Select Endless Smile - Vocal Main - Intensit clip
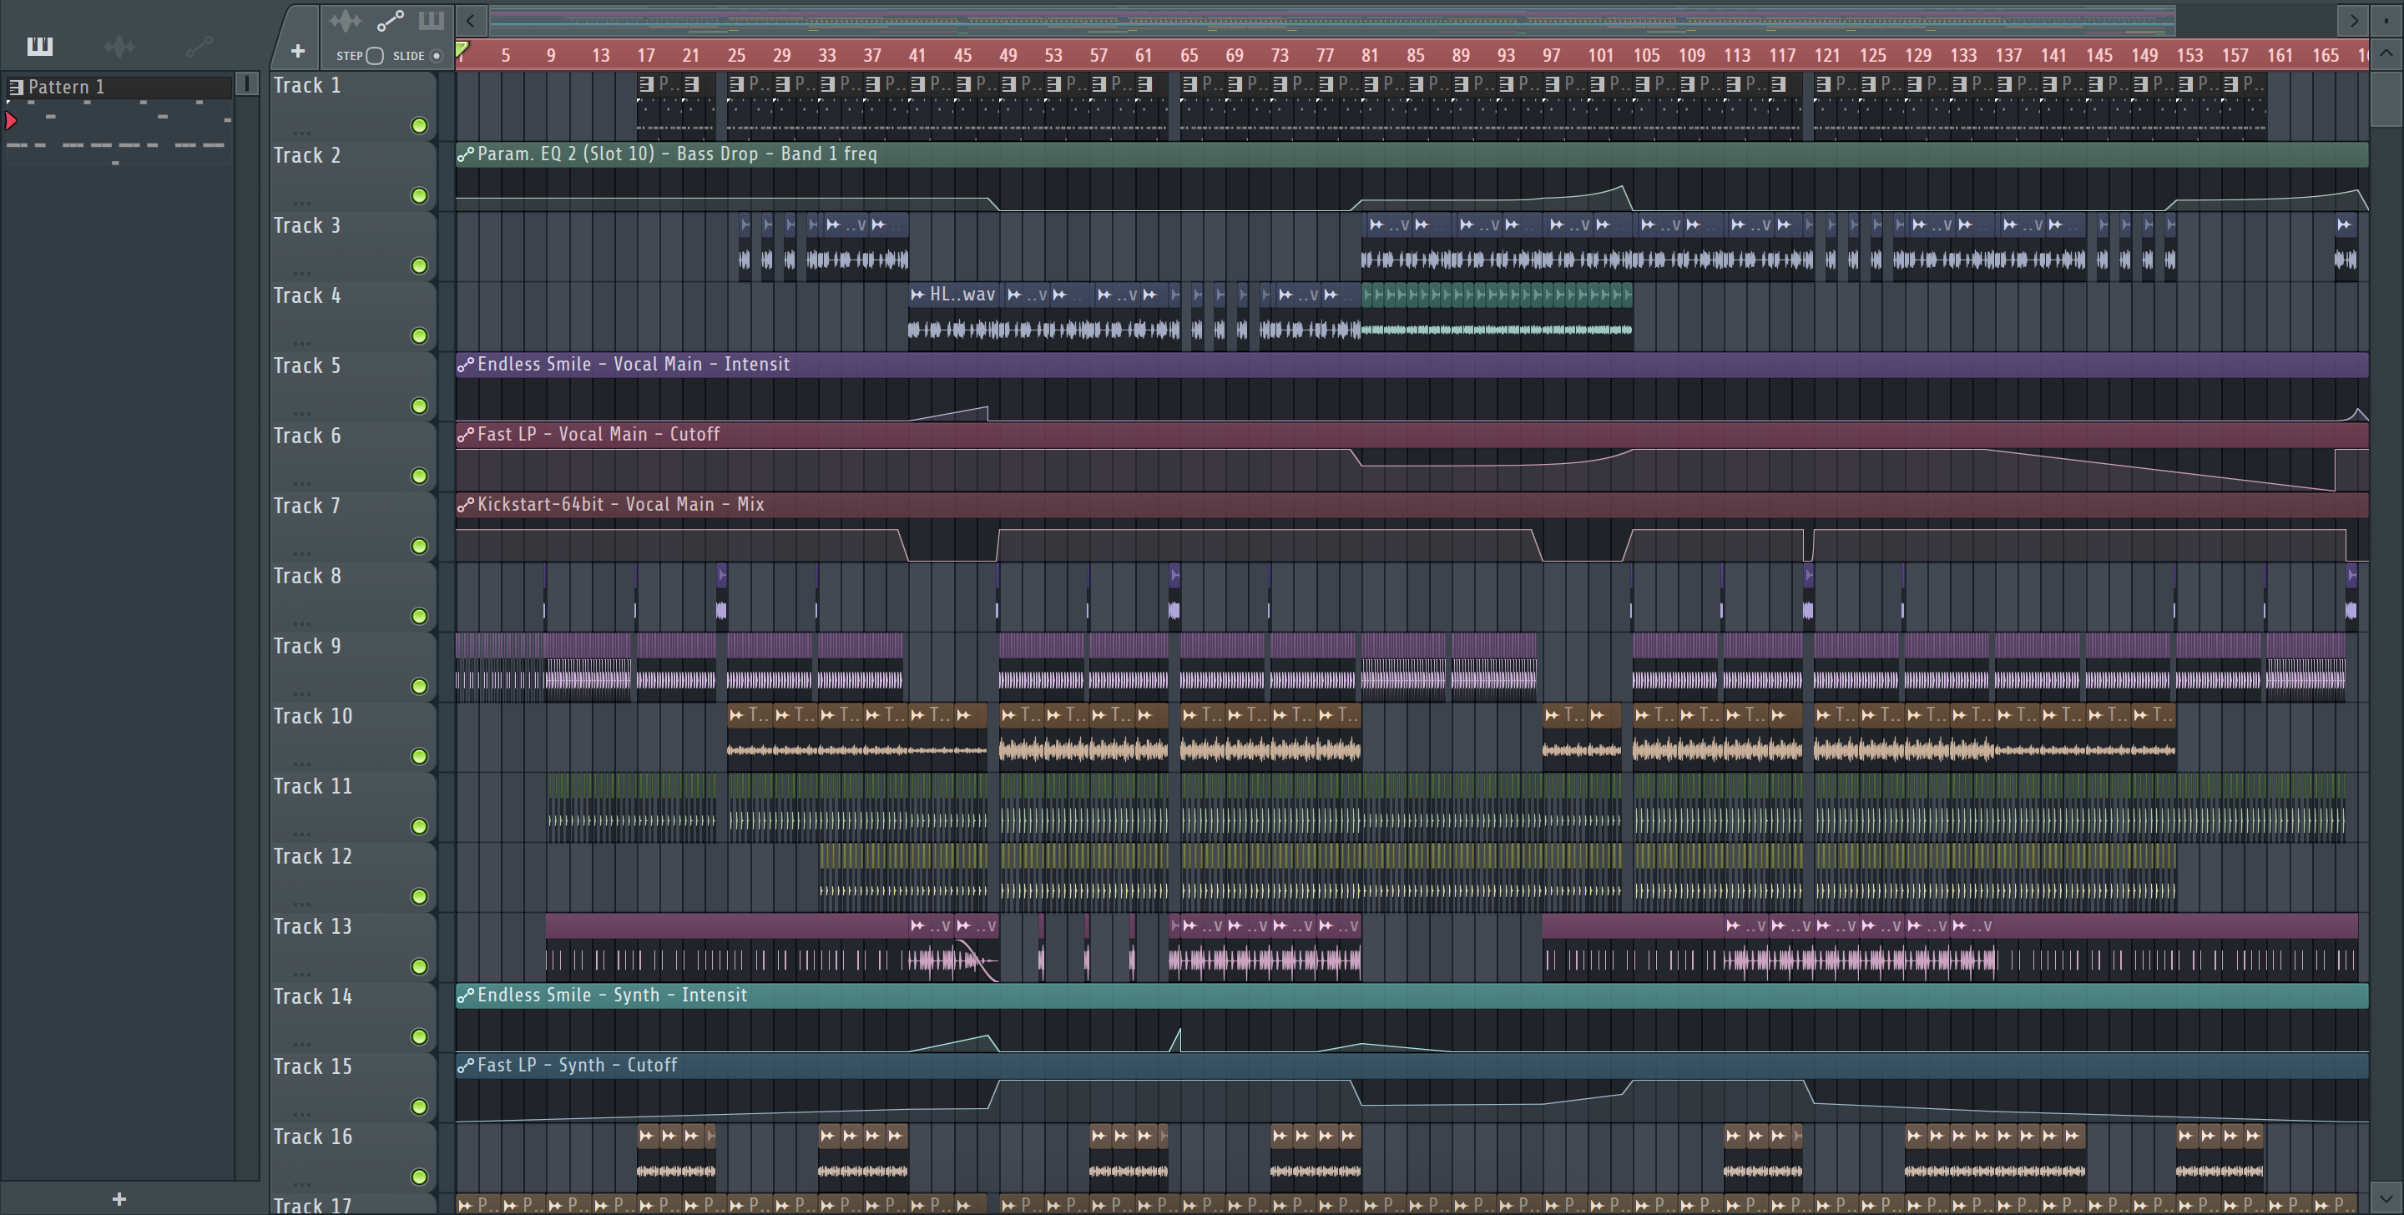Screen dimensions: 2404x1215 coord(1412,387)
